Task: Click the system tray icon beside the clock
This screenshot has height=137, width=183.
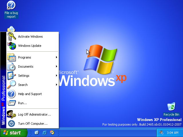Action: coord(162,132)
